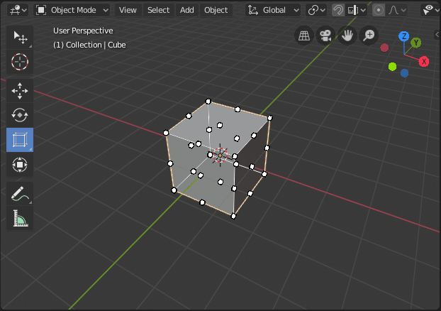This screenshot has width=441, height=311.
Task: Click the "User Perspective" label
Action: click(x=83, y=31)
